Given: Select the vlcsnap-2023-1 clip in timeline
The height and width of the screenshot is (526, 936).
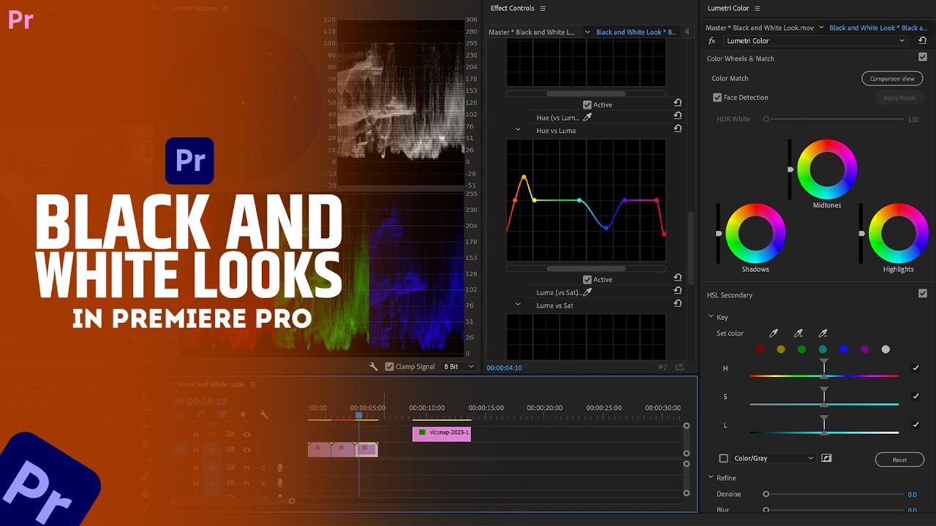Looking at the screenshot, I should (x=442, y=432).
